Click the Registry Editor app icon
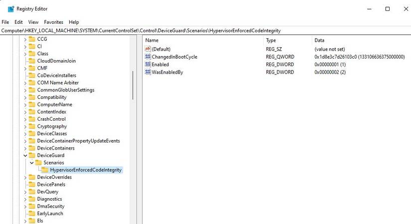 [x=11, y=9]
